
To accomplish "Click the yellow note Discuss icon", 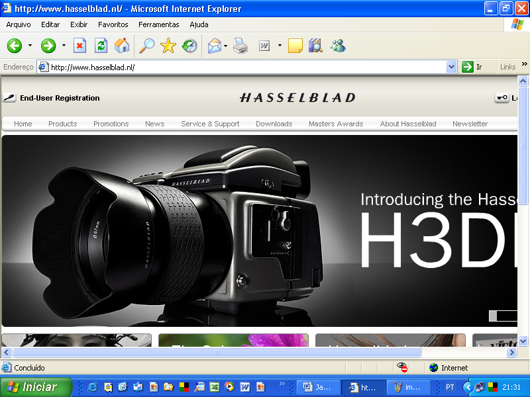I will pyautogui.click(x=295, y=46).
